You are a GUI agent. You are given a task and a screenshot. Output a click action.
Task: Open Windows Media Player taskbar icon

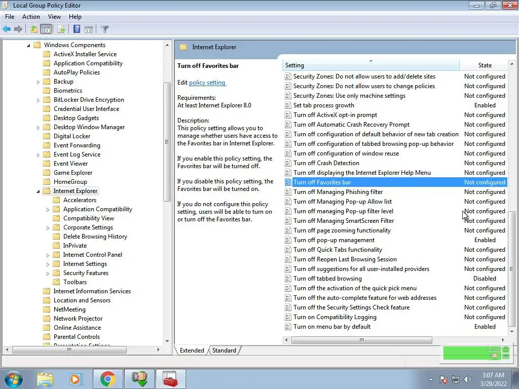(x=75, y=379)
